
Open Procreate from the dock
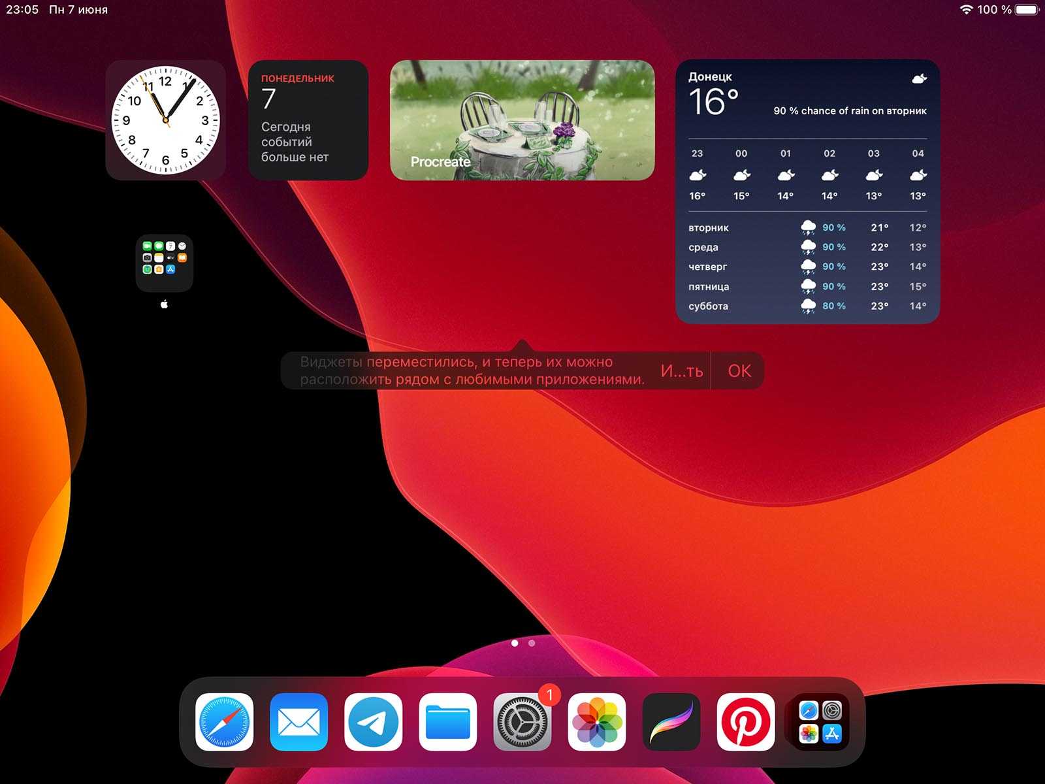point(671,722)
